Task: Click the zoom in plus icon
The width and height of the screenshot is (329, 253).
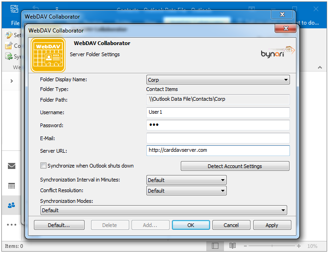Action: coord(299,246)
